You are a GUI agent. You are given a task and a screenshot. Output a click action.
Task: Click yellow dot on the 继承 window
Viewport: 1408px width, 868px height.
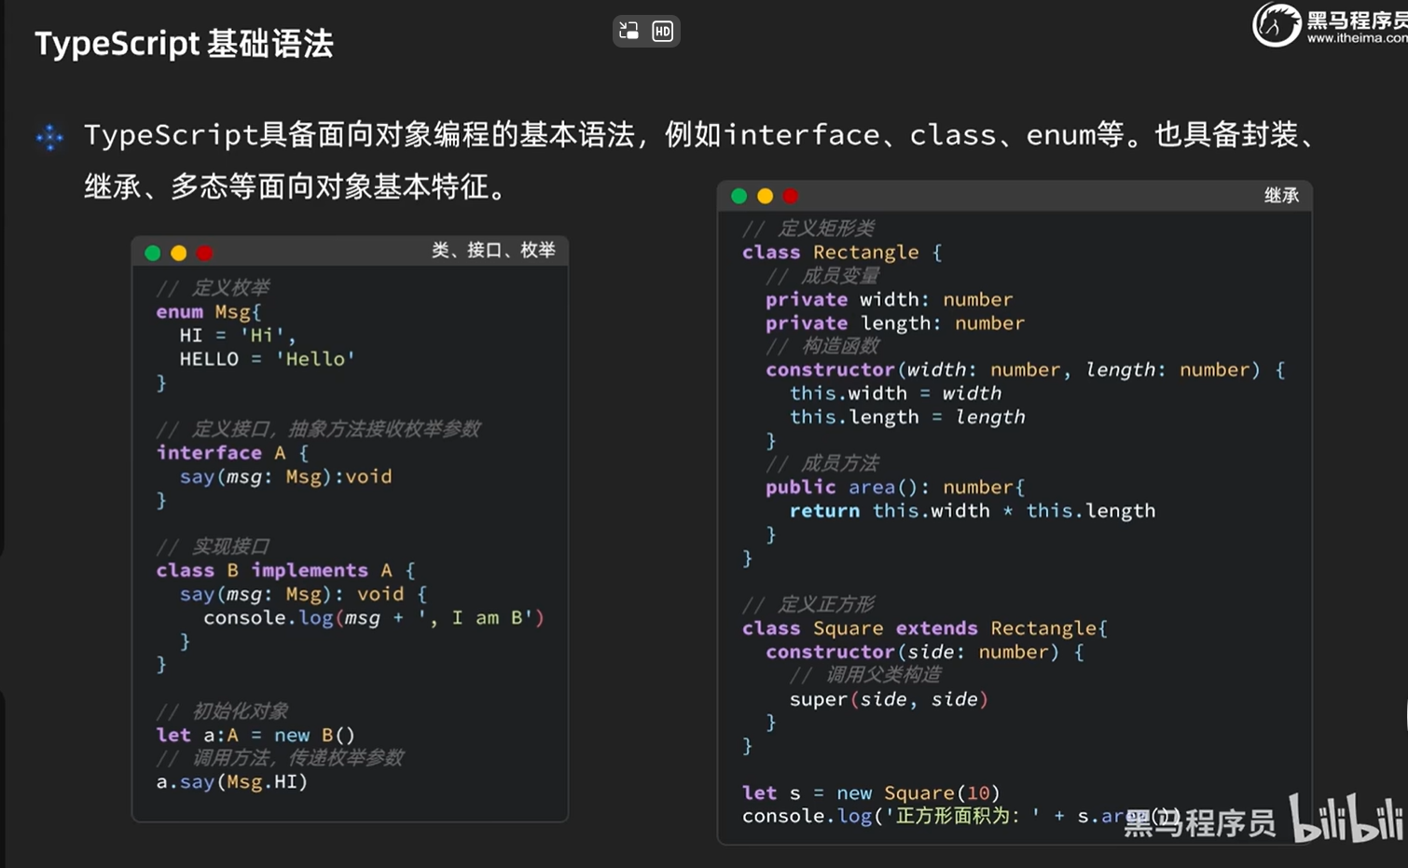coord(766,196)
